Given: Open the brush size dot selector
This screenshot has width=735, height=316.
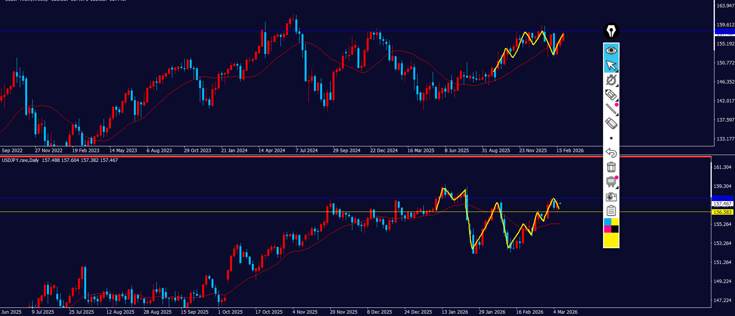Looking at the screenshot, I should click(x=611, y=138).
